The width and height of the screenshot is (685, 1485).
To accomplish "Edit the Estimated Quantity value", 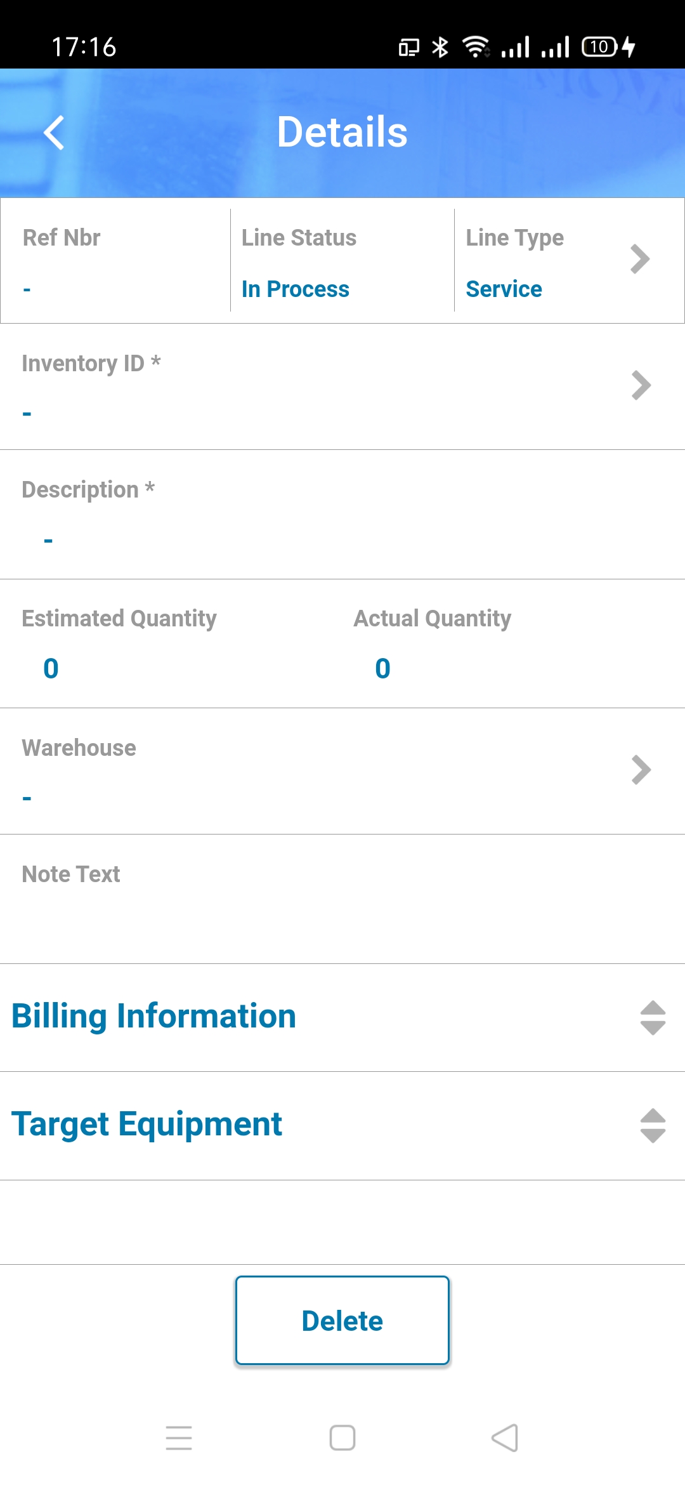I will pyautogui.click(x=51, y=668).
